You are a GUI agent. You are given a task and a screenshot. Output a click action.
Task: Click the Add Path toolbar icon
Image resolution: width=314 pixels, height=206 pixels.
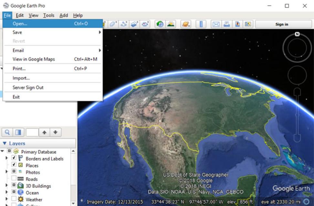click(x=124, y=24)
